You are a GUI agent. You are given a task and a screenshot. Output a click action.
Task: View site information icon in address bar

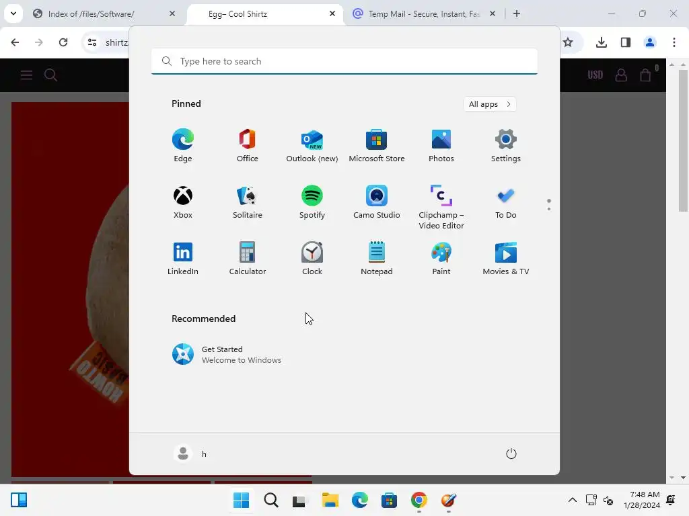tap(92, 42)
